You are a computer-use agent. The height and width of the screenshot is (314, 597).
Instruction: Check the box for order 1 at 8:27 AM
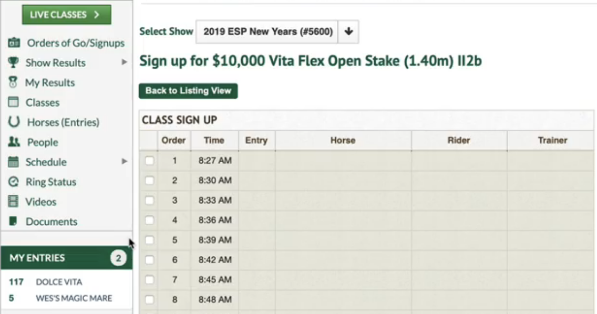click(150, 161)
